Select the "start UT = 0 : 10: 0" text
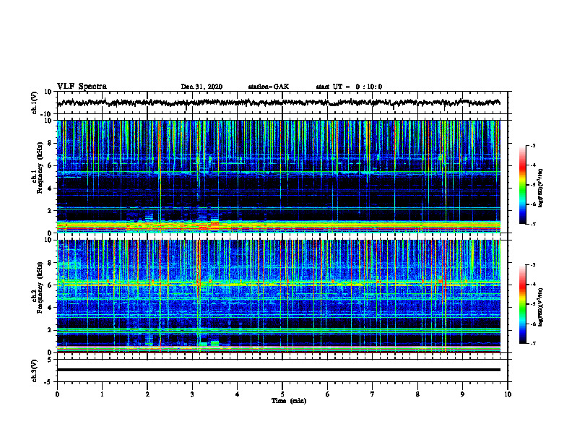The image size is (572, 442). pyautogui.click(x=349, y=87)
